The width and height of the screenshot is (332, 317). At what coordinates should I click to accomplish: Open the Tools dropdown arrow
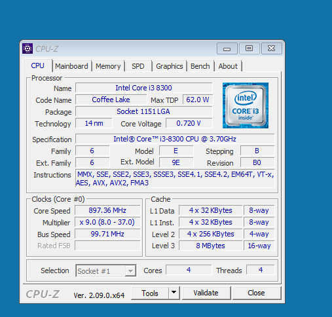(x=174, y=293)
